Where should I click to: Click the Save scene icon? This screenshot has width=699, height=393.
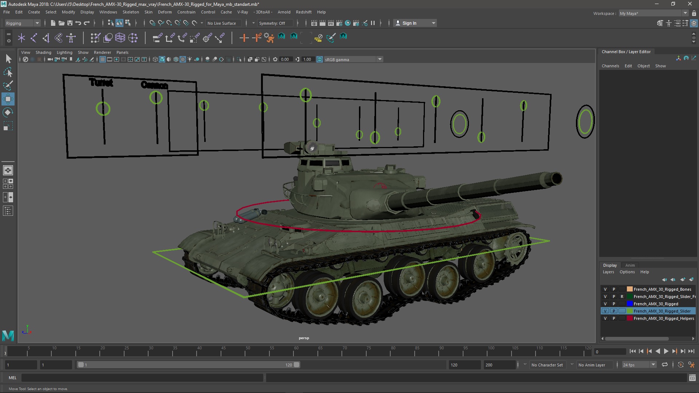[x=70, y=23]
